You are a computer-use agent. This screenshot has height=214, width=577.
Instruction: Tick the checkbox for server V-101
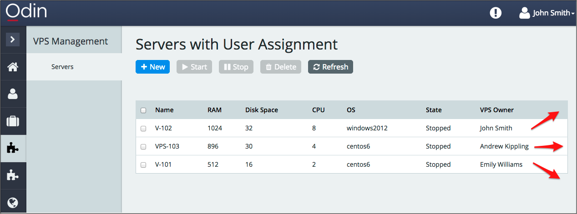[143, 165]
